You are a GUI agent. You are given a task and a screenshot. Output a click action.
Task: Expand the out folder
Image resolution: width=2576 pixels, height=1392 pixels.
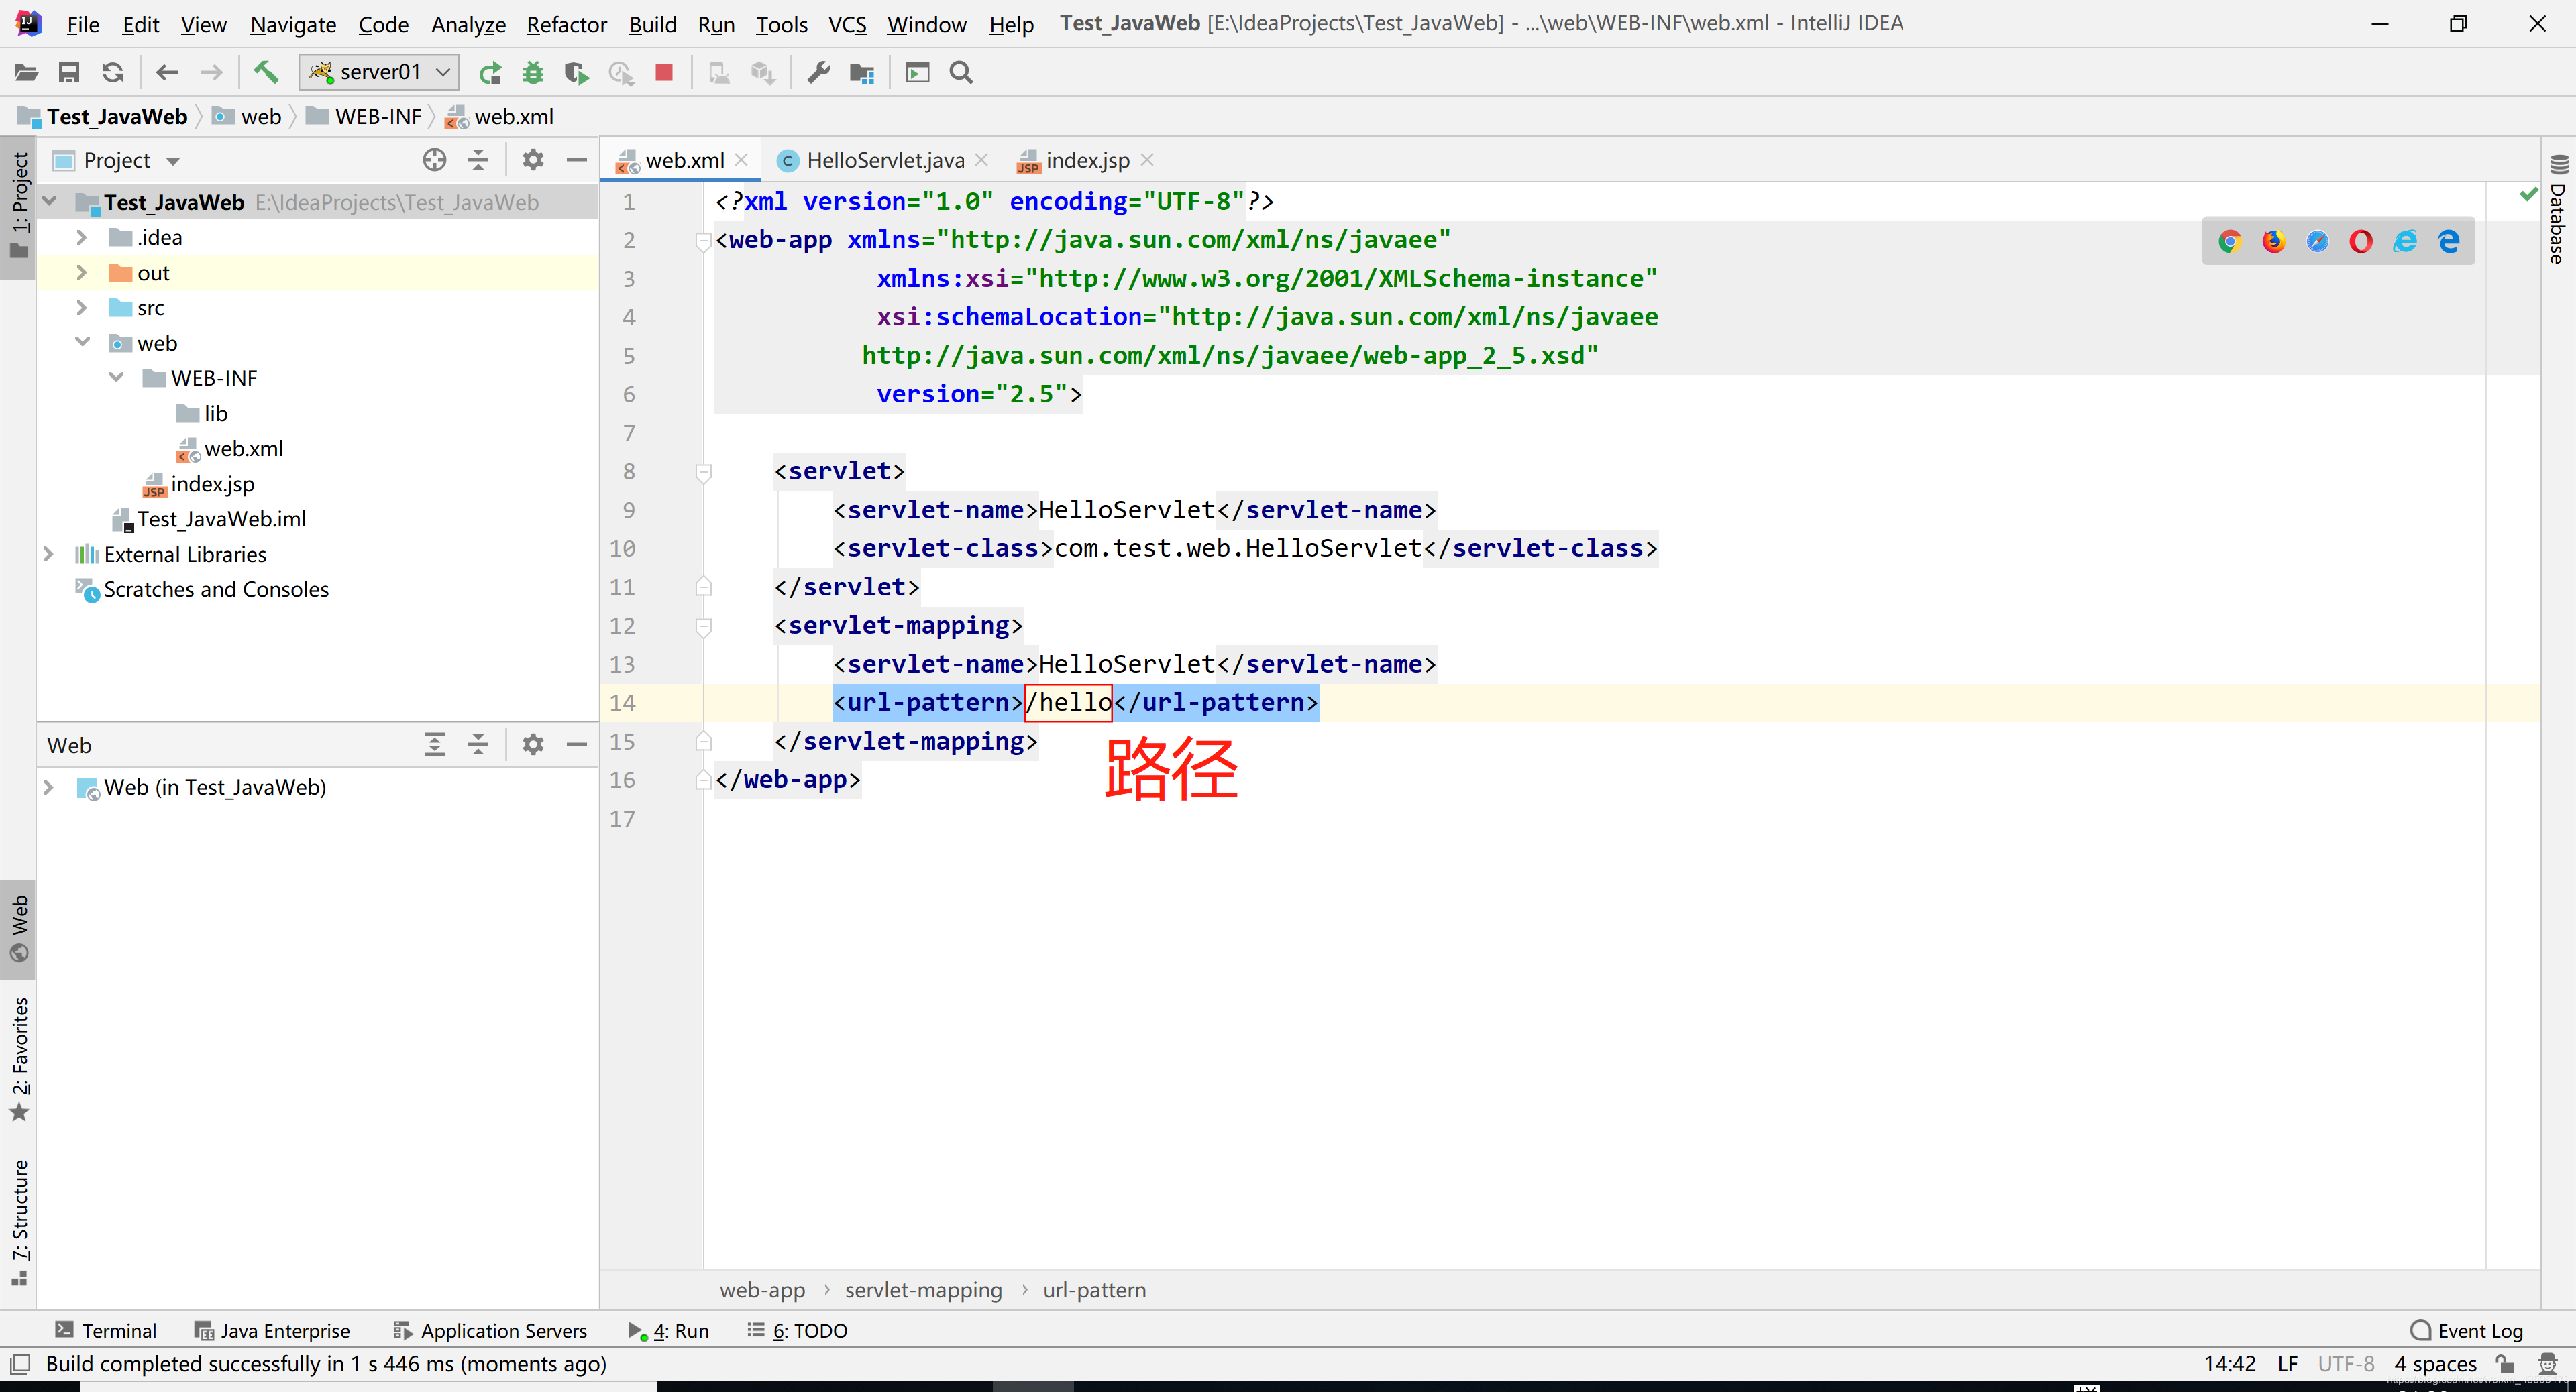(x=82, y=272)
